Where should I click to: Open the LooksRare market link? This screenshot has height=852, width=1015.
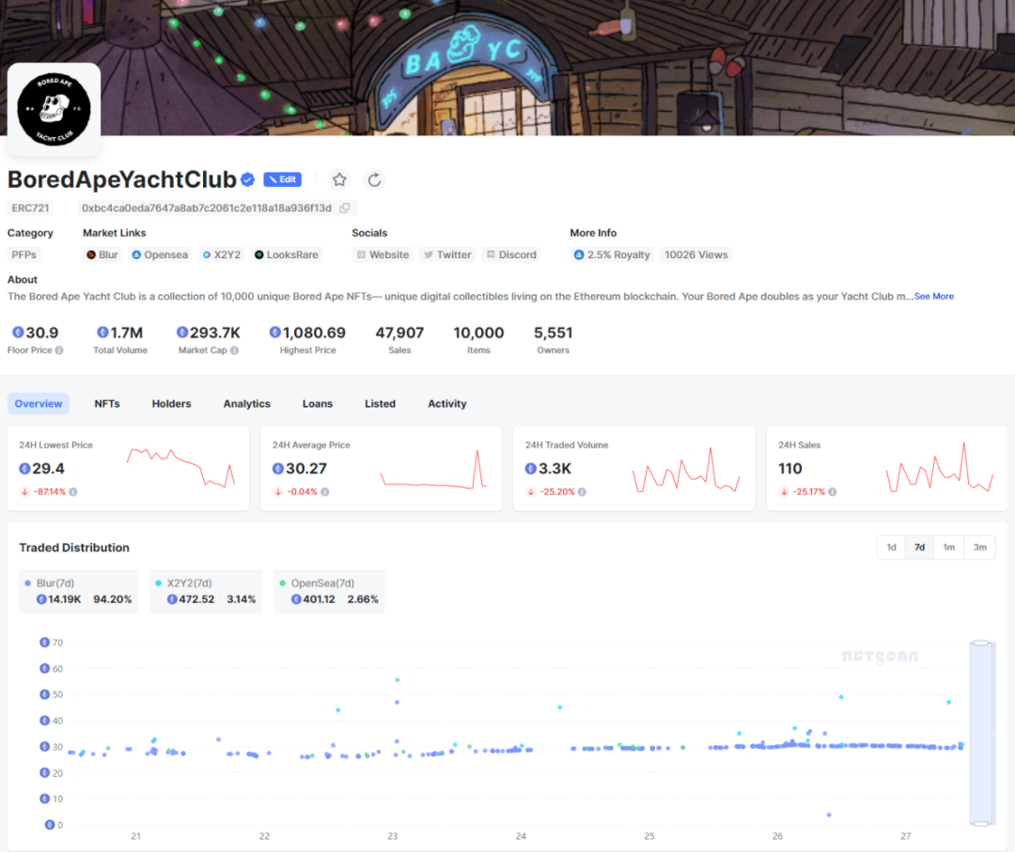286,255
